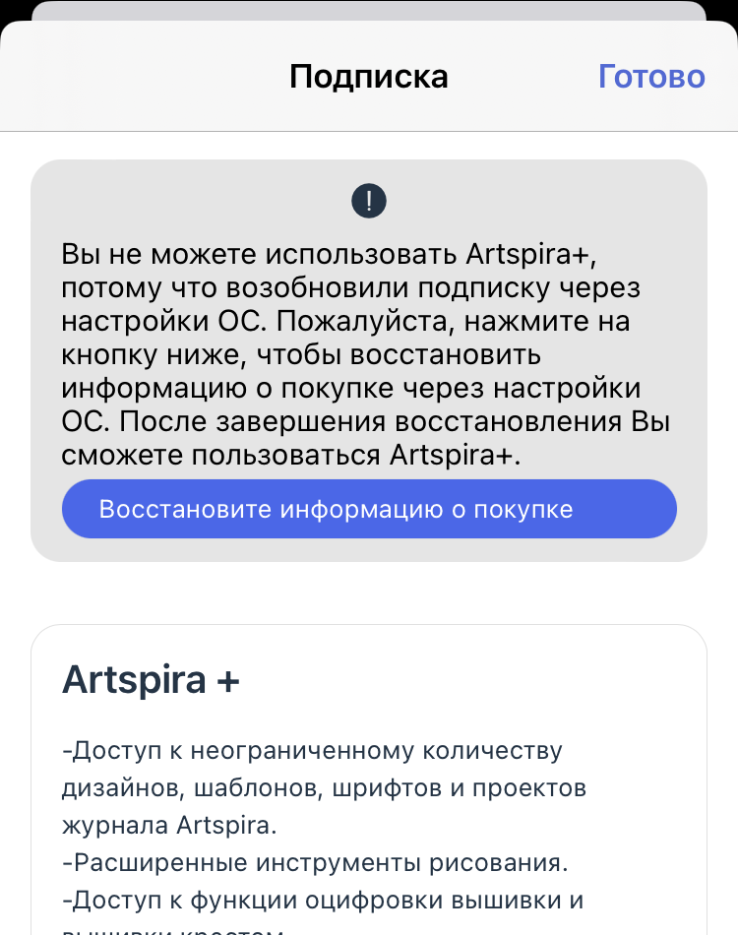Select the Artspira + heading
The height and width of the screenshot is (935, 738).
pyautogui.click(x=151, y=679)
